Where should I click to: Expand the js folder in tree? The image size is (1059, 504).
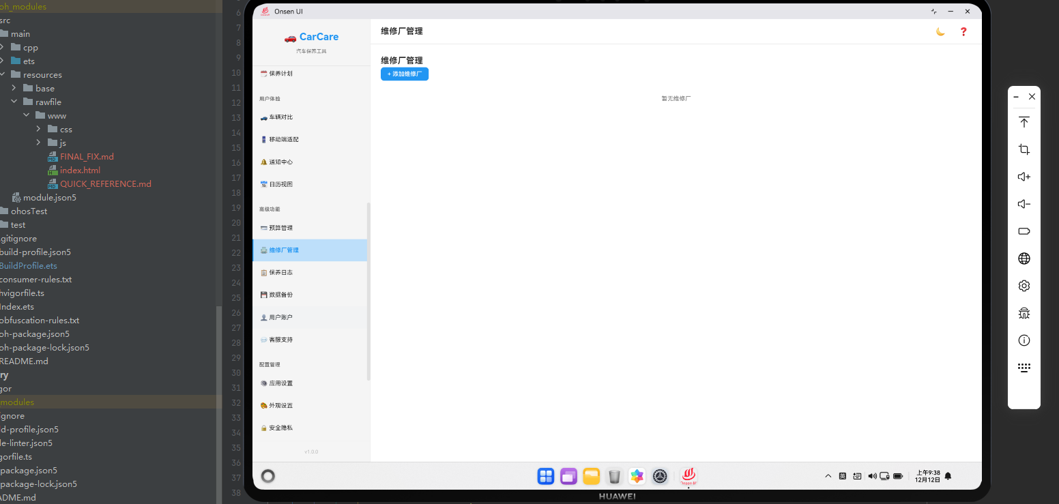coord(39,143)
